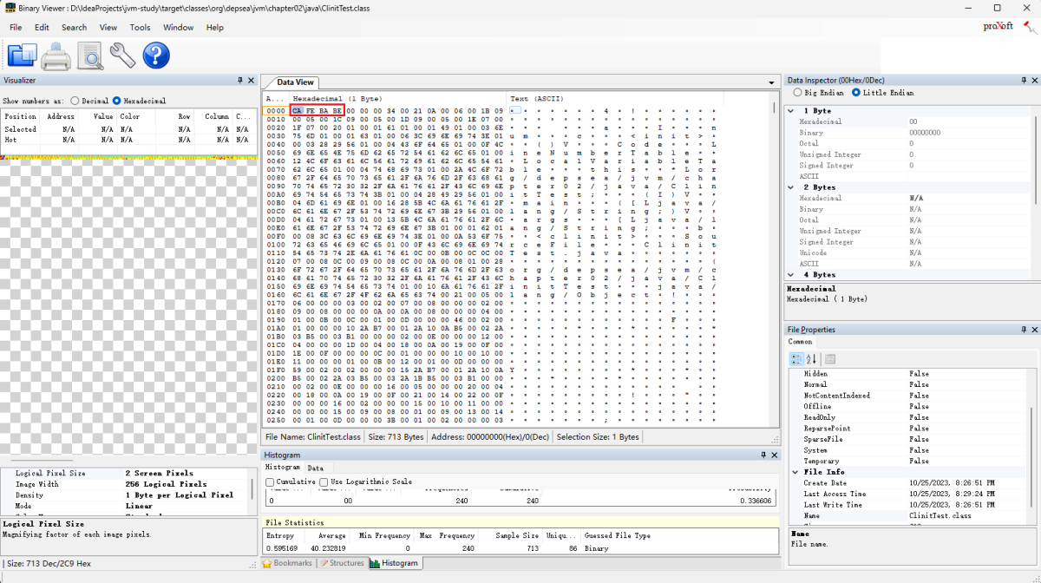Select the Common tab in File Properties
Image resolution: width=1041 pixels, height=583 pixels.
click(x=800, y=342)
